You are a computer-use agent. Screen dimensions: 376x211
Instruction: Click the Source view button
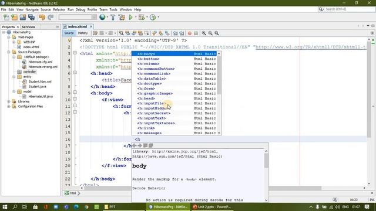pos(69,33)
